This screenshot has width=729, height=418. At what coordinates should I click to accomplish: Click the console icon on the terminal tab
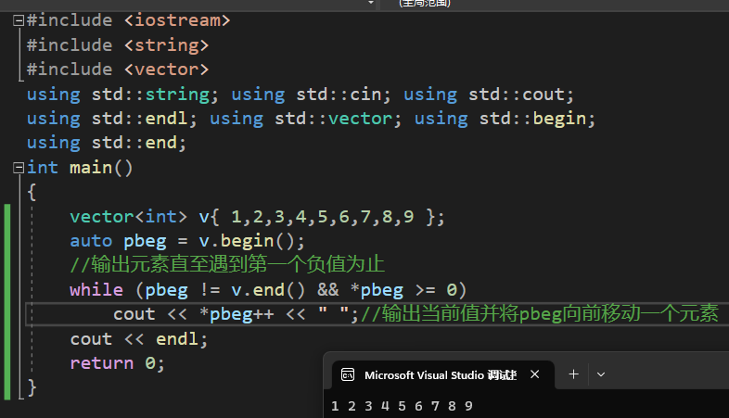pos(348,375)
